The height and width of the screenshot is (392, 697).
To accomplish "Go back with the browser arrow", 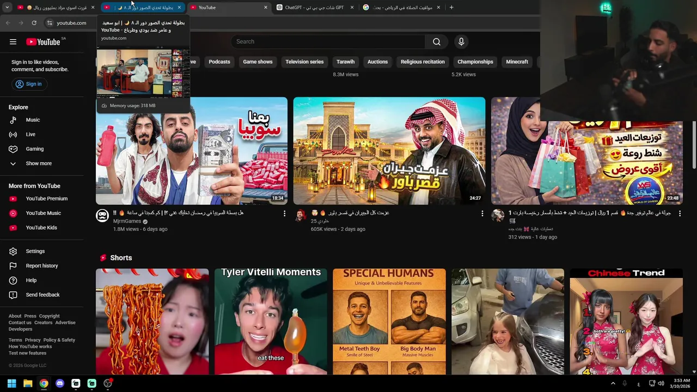I will [x=8, y=23].
